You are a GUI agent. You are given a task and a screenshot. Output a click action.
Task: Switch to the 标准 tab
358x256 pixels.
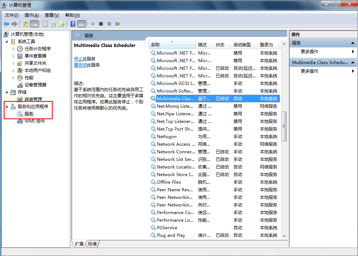click(92, 244)
